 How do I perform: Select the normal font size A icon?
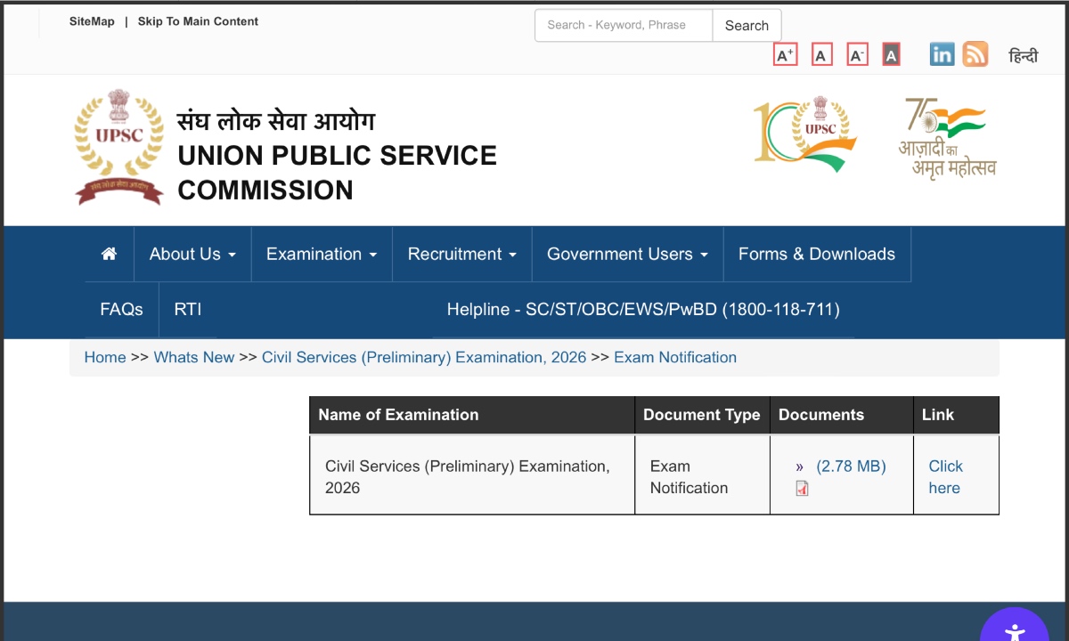(821, 53)
